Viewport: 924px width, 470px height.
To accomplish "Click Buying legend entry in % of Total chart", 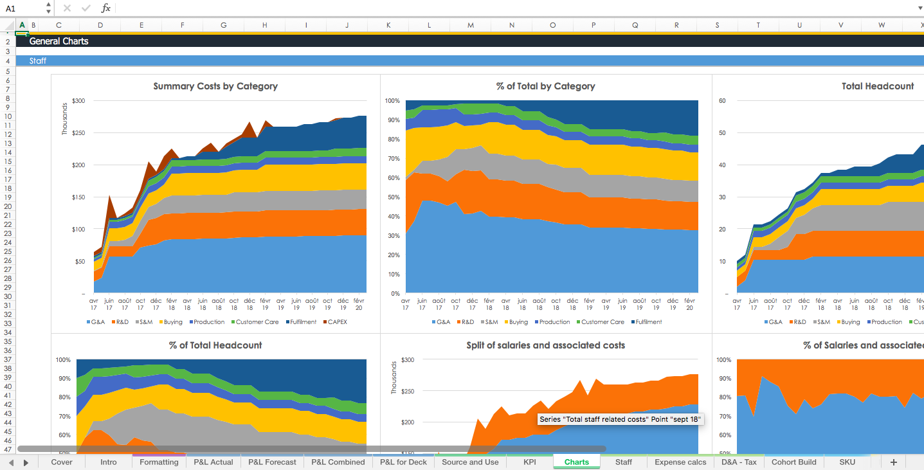I will pyautogui.click(x=515, y=322).
